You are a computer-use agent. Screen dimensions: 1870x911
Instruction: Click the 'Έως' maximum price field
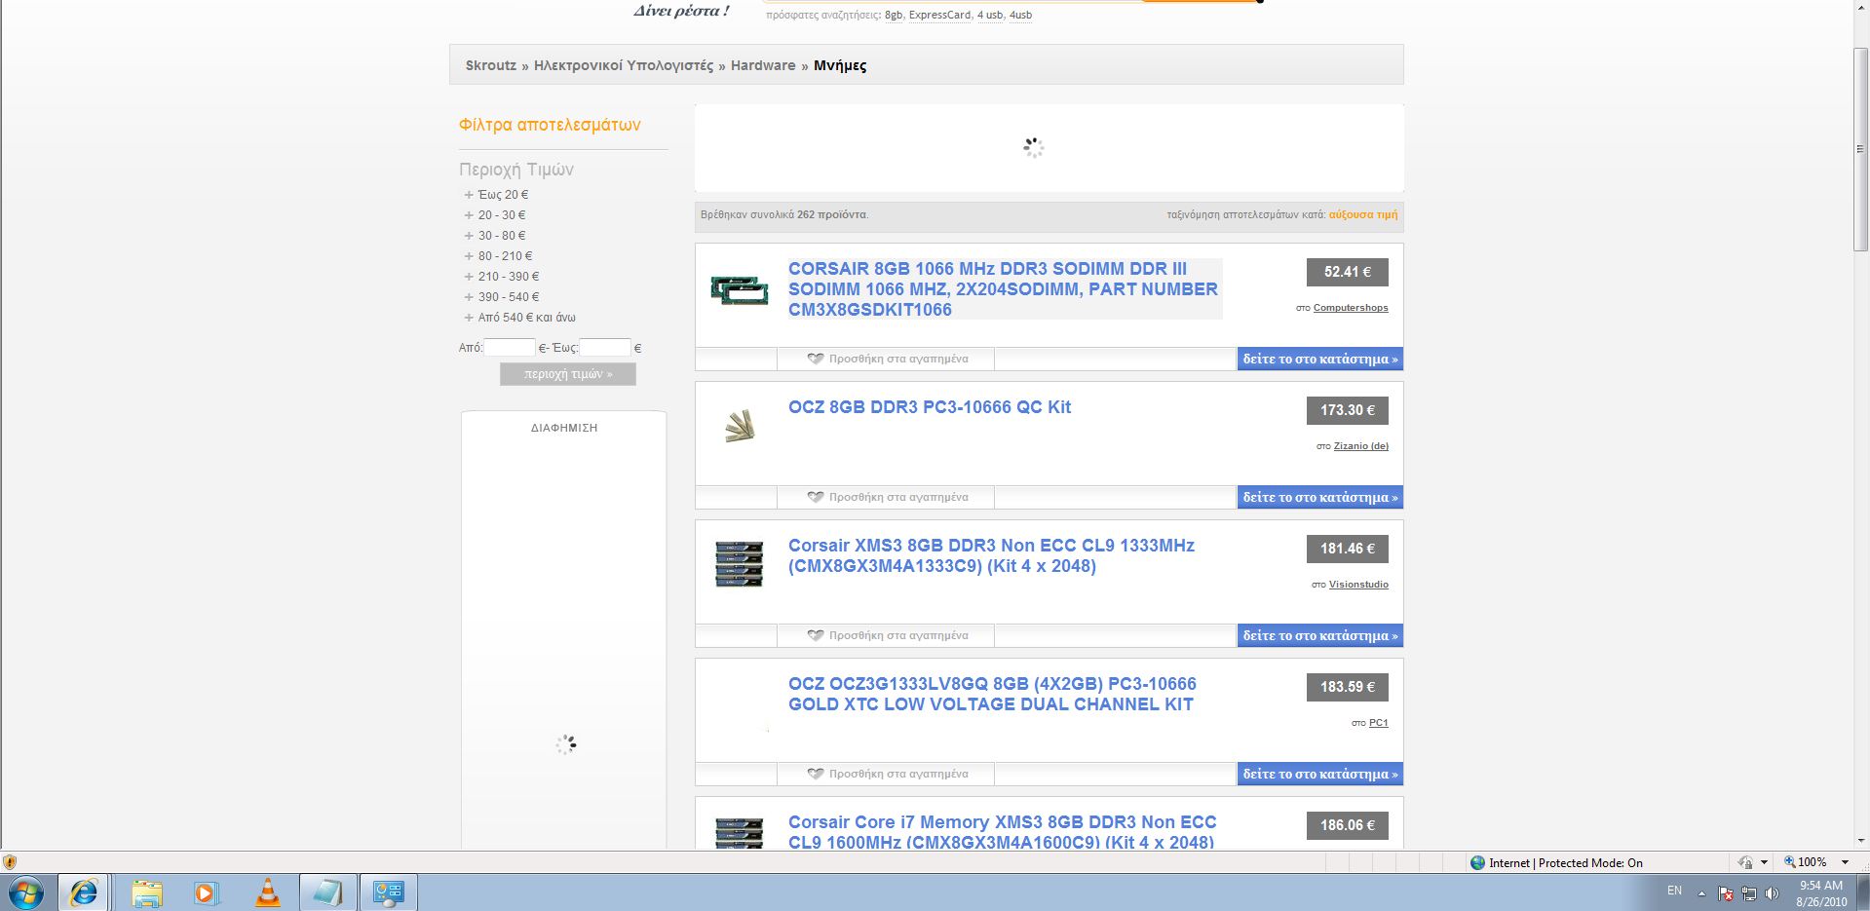(605, 347)
